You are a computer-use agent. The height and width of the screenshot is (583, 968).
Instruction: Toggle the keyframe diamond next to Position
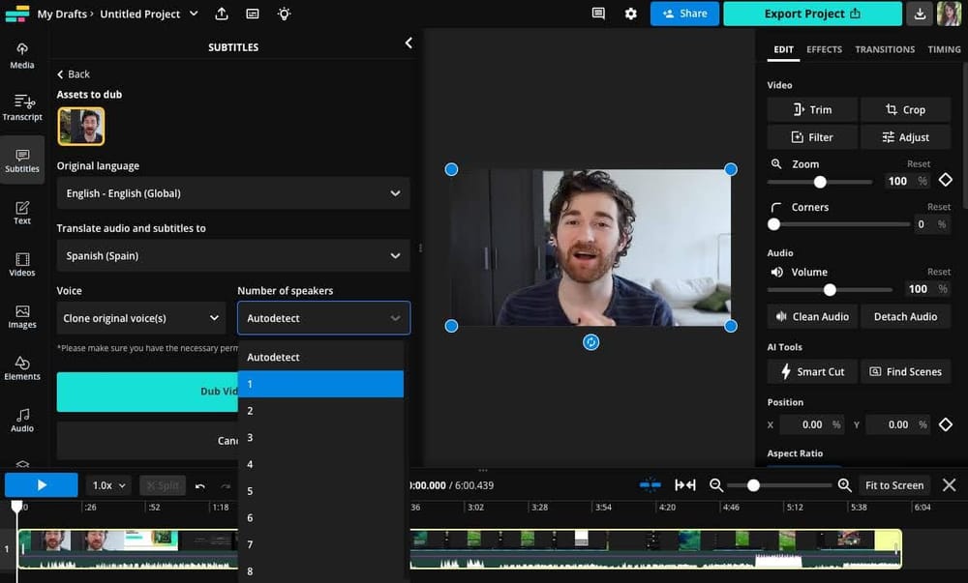click(946, 423)
